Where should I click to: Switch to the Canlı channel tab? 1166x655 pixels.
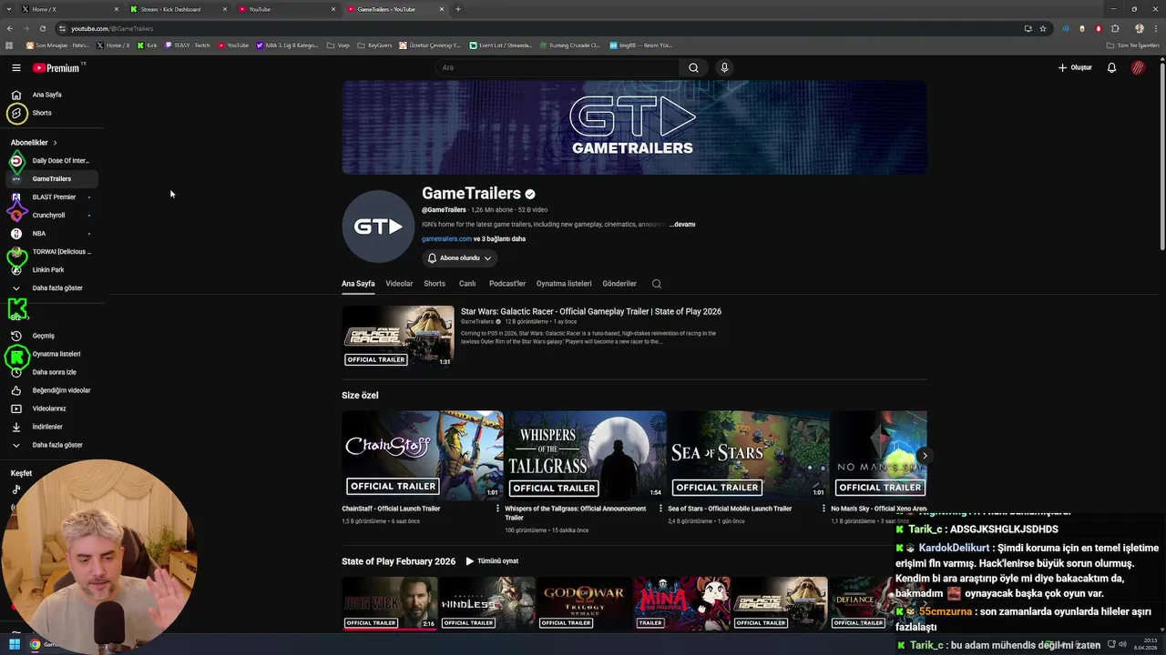(467, 284)
